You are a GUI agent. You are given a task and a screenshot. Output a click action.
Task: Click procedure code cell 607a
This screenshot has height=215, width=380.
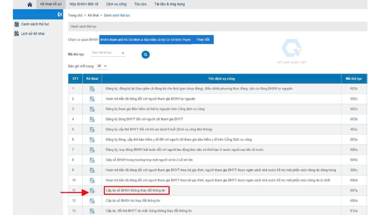(x=354, y=191)
